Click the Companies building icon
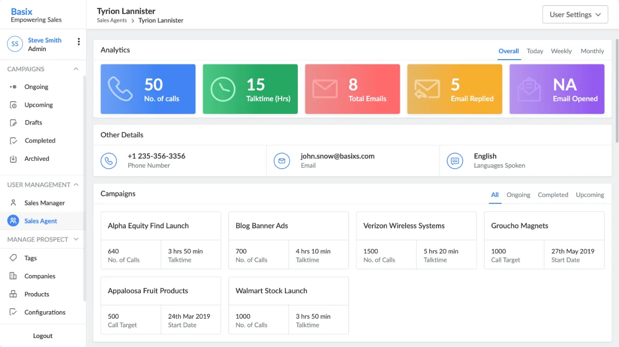Viewport: 619px width, 347px height. click(13, 276)
